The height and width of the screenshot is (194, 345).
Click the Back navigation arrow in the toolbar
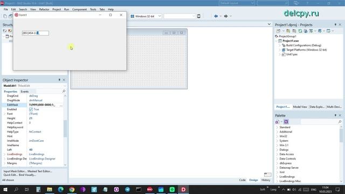pyautogui.click(x=216, y=16)
